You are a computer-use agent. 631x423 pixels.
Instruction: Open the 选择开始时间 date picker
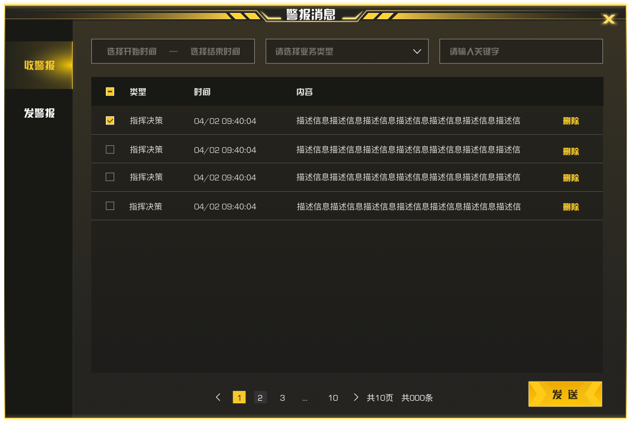(x=131, y=51)
